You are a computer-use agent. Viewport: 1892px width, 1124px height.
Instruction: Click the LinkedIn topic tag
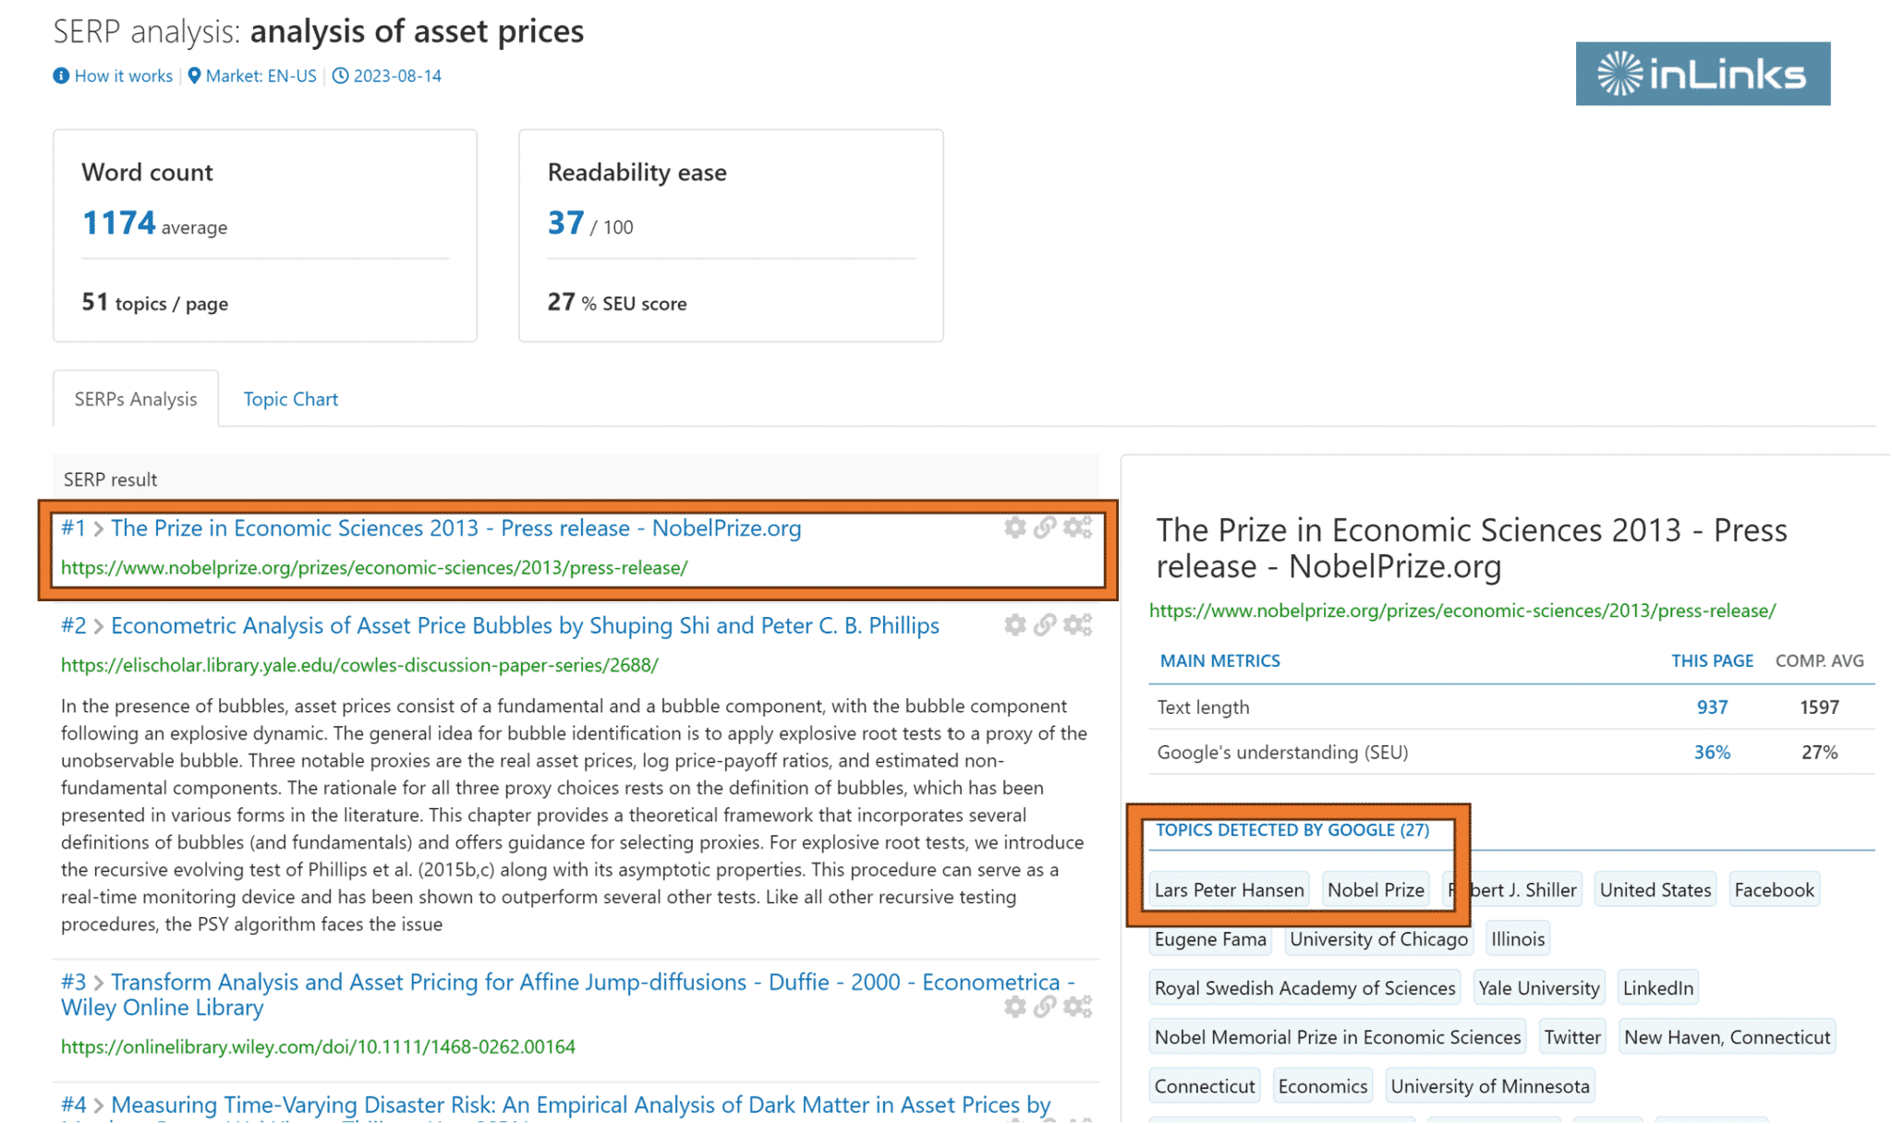1658,987
